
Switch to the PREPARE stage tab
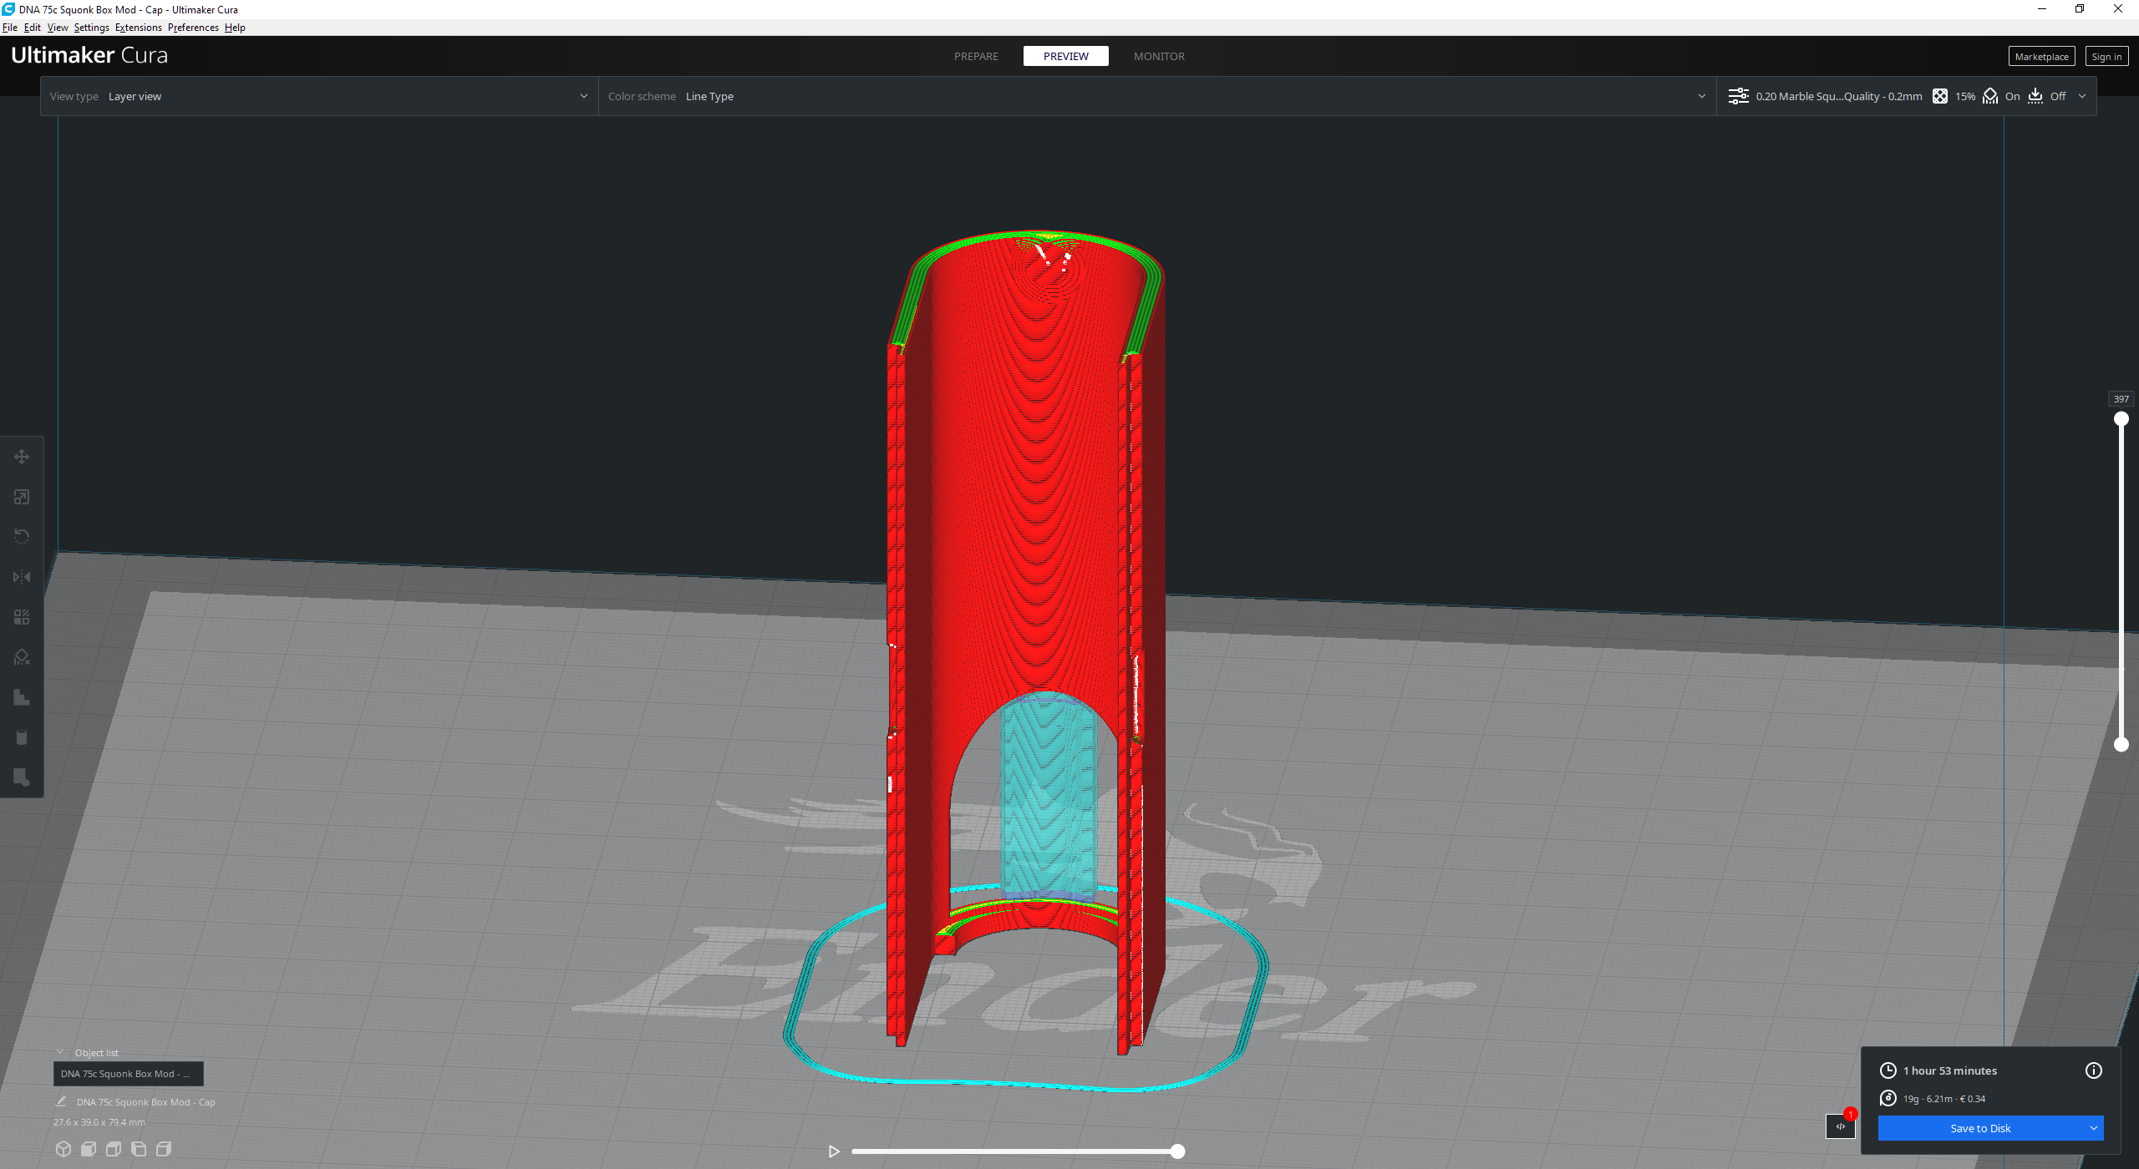976,56
